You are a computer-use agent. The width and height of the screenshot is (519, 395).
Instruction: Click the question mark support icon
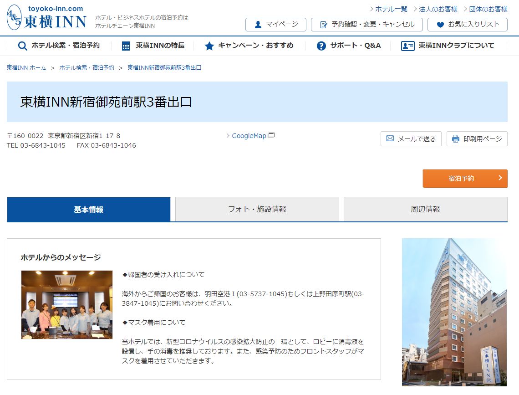point(321,46)
